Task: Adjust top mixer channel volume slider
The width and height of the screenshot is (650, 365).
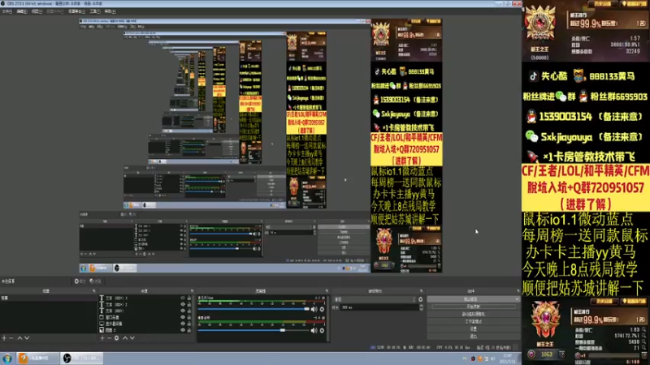Action: [253, 309]
